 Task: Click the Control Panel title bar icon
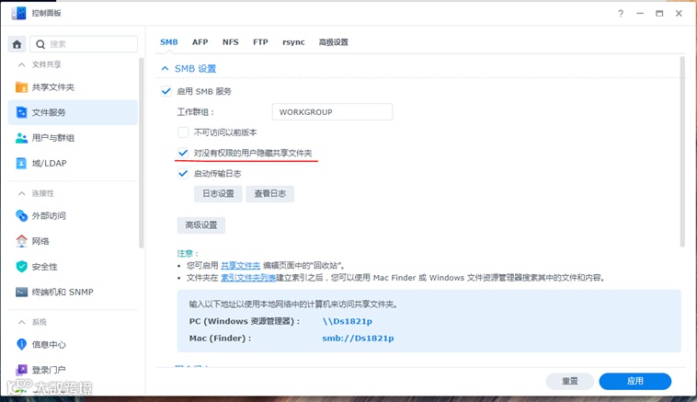coord(18,13)
